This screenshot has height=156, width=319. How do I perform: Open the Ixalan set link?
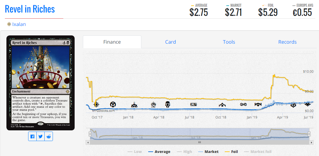[x=19, y=24]
